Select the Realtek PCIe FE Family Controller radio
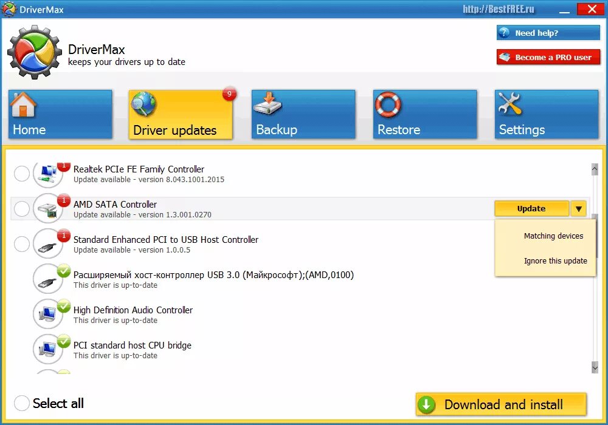This screenshot has width=608, height=425. pyautogui.click(x=22, y=174)
